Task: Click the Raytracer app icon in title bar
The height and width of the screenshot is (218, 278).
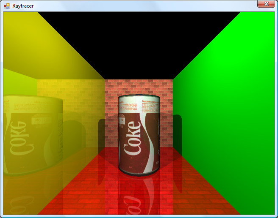Action: coord(6,6)
